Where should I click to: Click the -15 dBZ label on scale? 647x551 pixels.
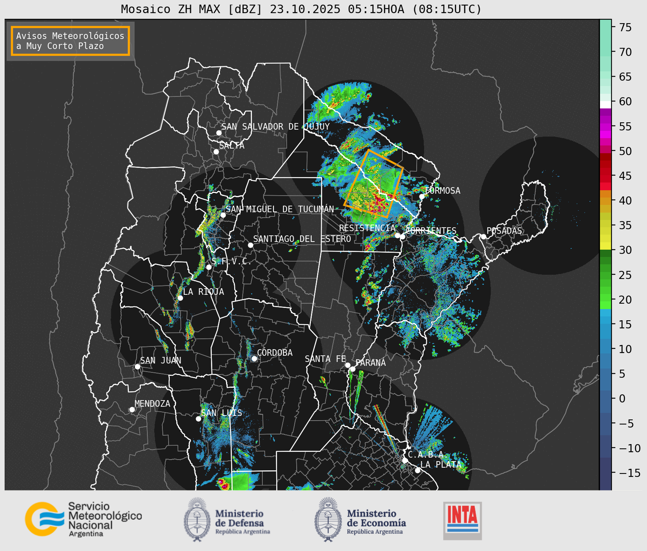[630, 473]
